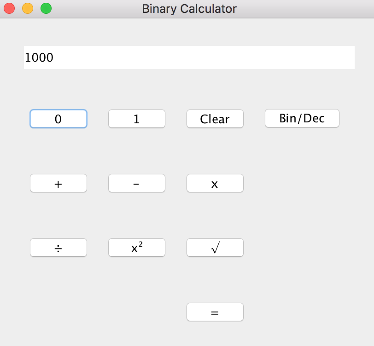Toggle Bin/Dec conversion button
Viewport: 374px width, 346px height.
(302, 118)
